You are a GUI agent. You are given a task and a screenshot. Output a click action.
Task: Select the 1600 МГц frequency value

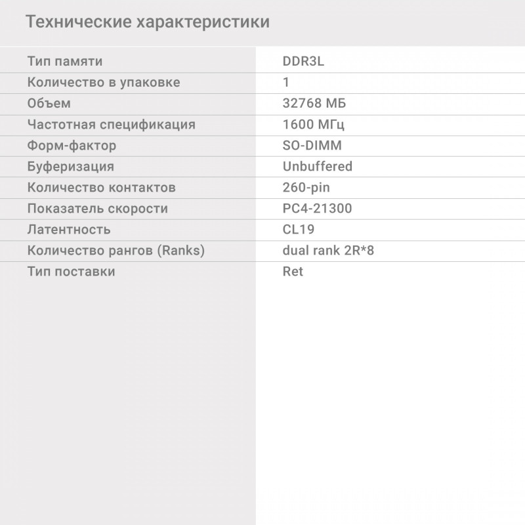[313, 125]
